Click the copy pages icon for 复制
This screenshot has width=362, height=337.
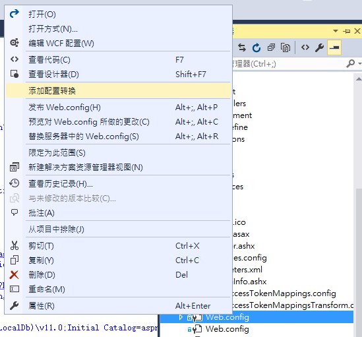point(15,260)
